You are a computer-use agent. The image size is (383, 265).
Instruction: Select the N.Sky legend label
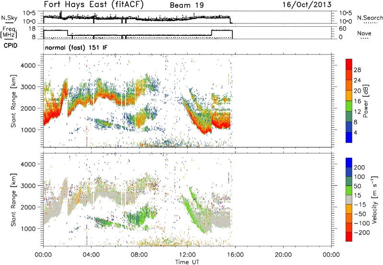(x=9, y=18)
